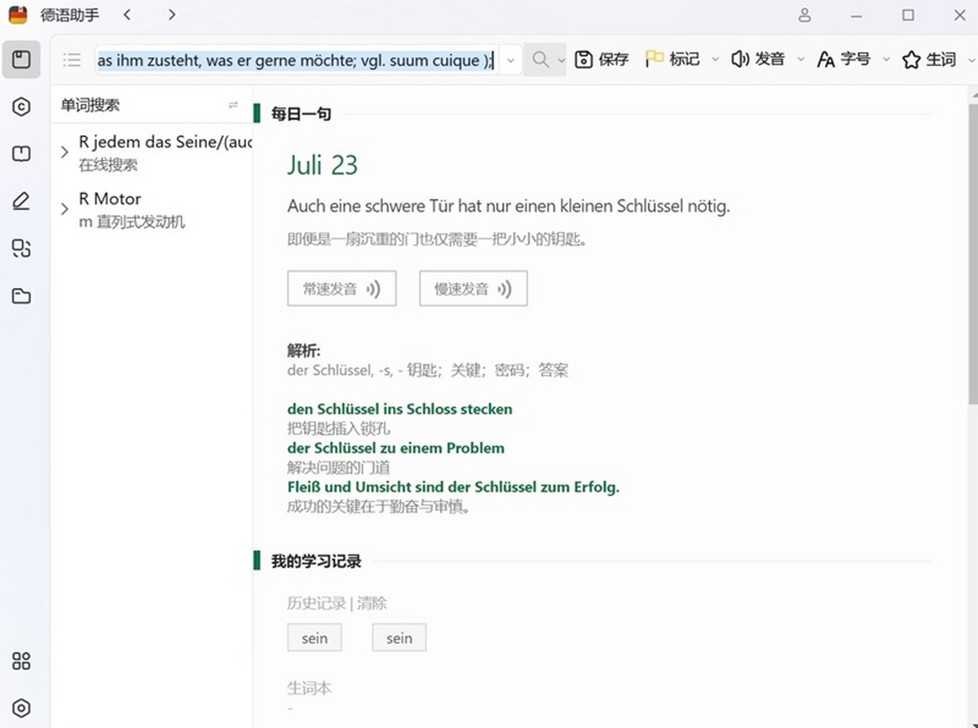This screenshot has height=728, width=978.
Task: Play 慢速发音 slow speed audio
Action: point(474,289)
